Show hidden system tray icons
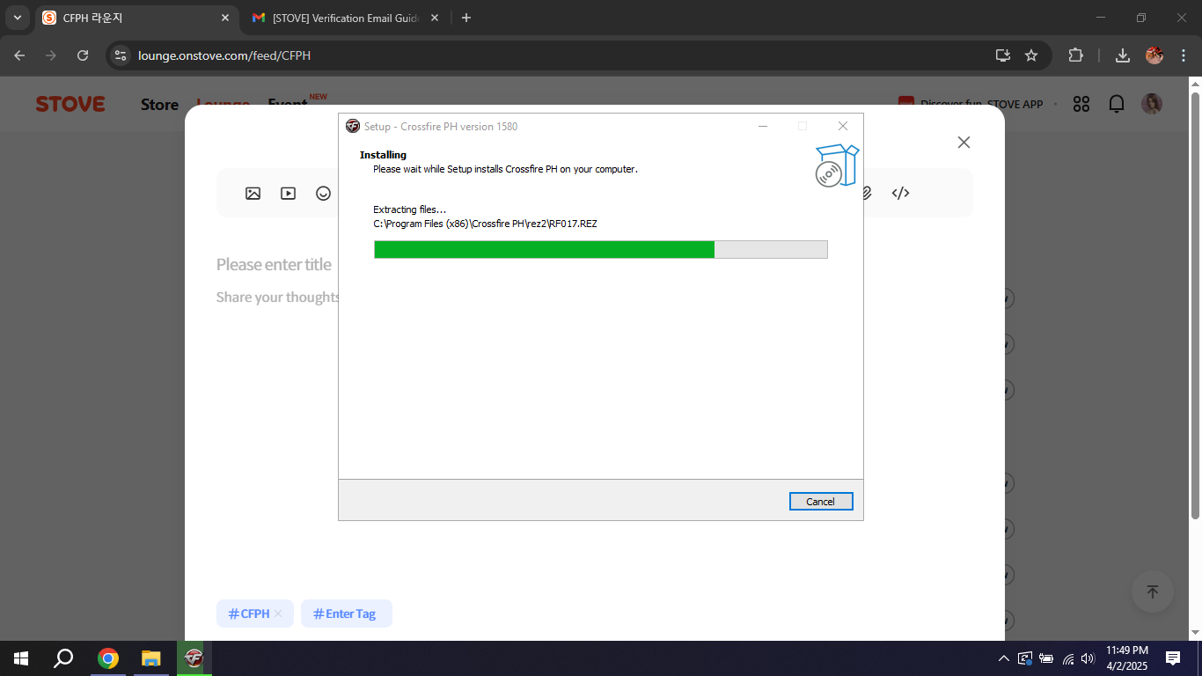Viewport: 1202px width, 676px height. pos(1004,658)
